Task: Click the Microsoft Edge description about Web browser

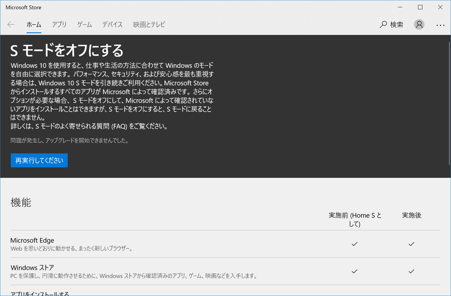Action: click(x=72, y=249)
